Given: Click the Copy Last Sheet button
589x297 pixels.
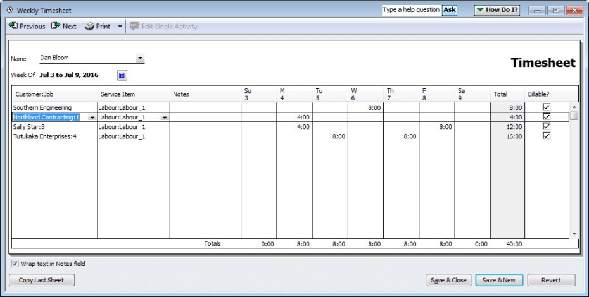Looking at the screenshot, I should pos(42,280).
